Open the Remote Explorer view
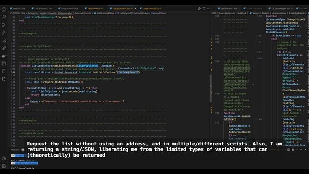The height and width of the screenshot is (174, 309). (x=4, y=41)
